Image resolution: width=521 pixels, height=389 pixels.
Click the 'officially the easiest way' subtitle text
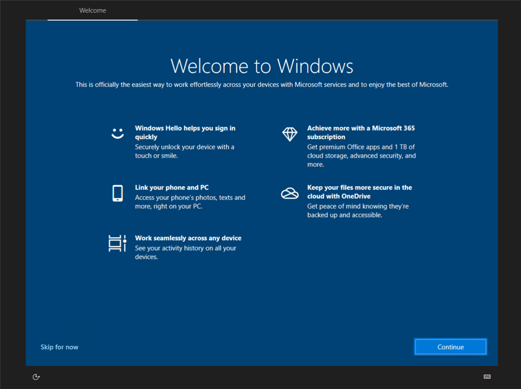click(x=262, y=85)
